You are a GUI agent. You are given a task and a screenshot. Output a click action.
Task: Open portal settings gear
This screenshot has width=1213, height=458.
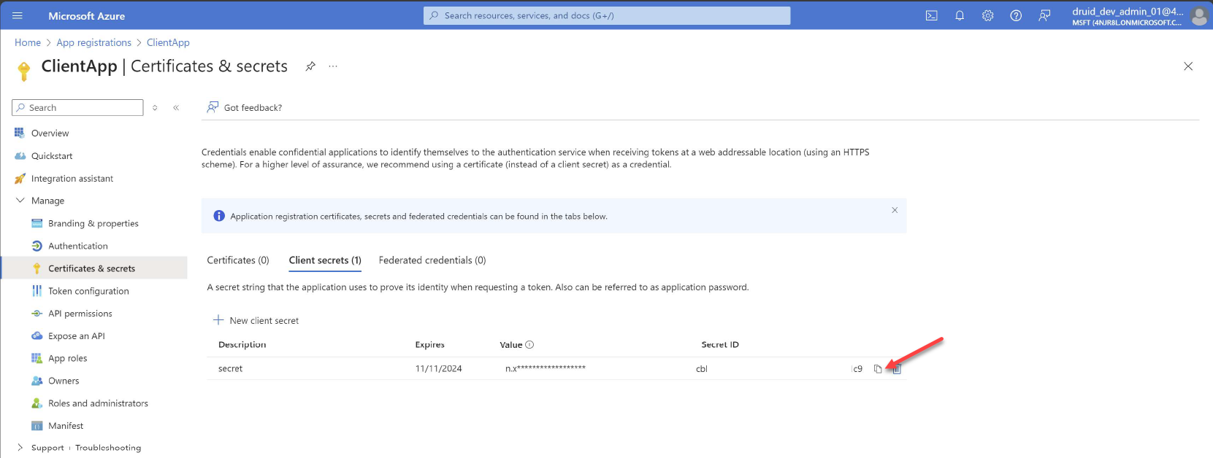tap(987, 15)
